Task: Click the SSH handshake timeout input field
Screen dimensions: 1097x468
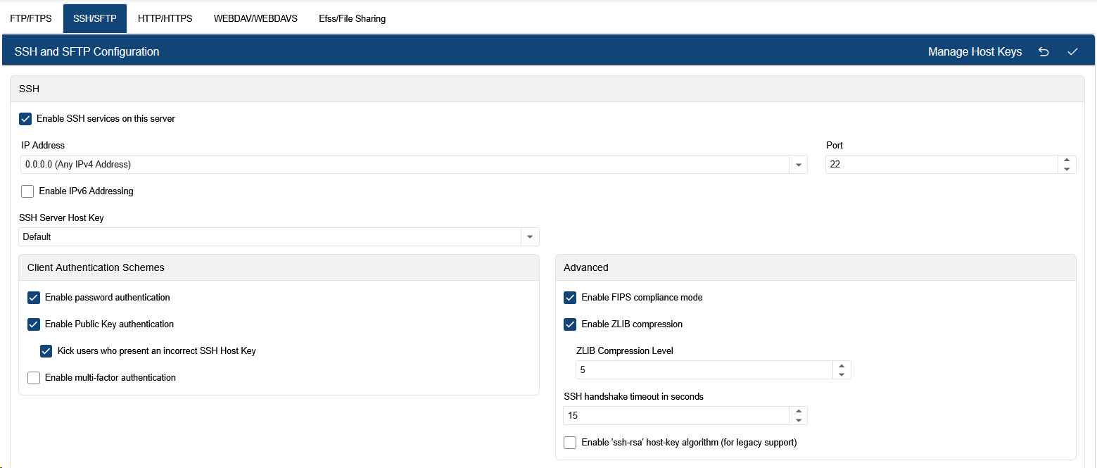Action: click(x=676, y=416)
